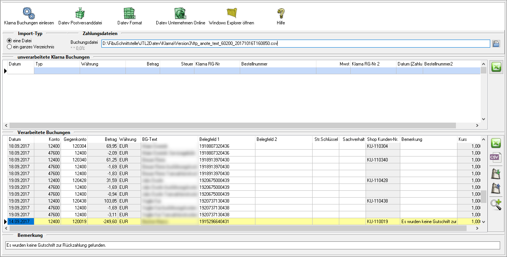Click the building icon with blue up arrow

click(x=496, y=188)
